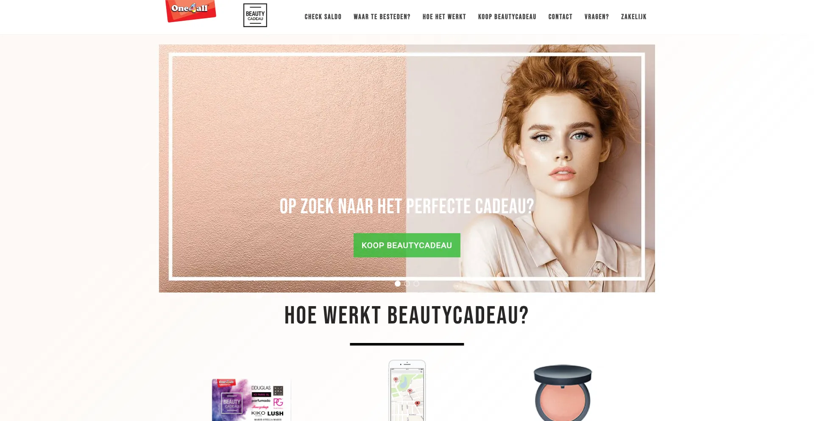The height and width of the screenshot is (421, 814).
Task: Go to Waar te besteden? page
Action: [382, 17]
